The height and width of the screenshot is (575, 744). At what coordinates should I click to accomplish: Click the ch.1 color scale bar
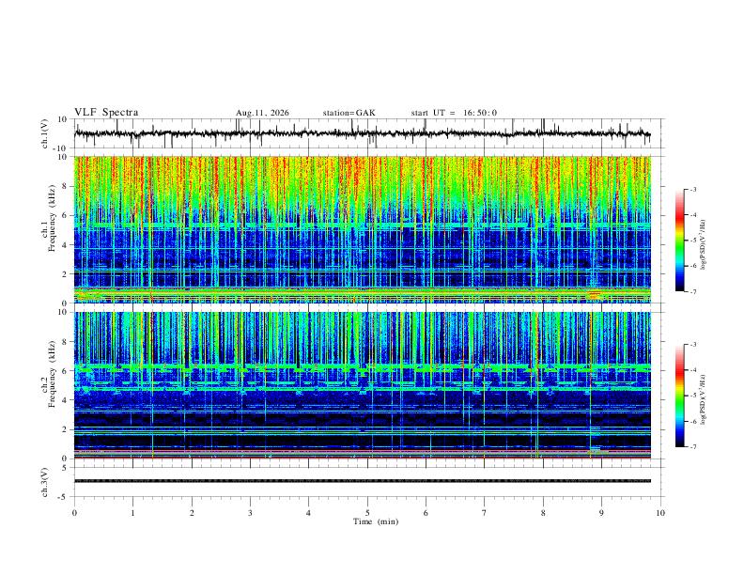point(679,241)
